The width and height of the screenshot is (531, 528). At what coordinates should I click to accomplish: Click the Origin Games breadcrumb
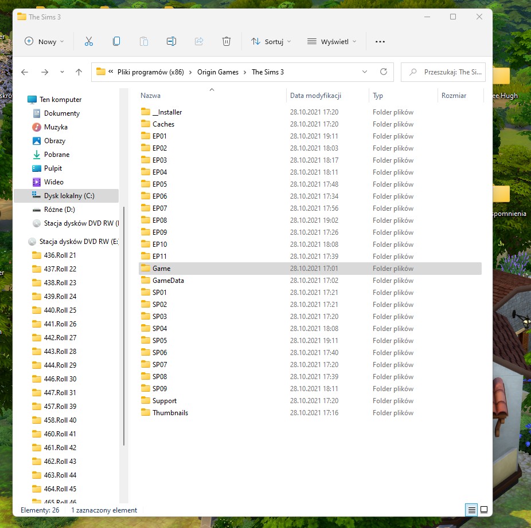[x=218, y=72]
